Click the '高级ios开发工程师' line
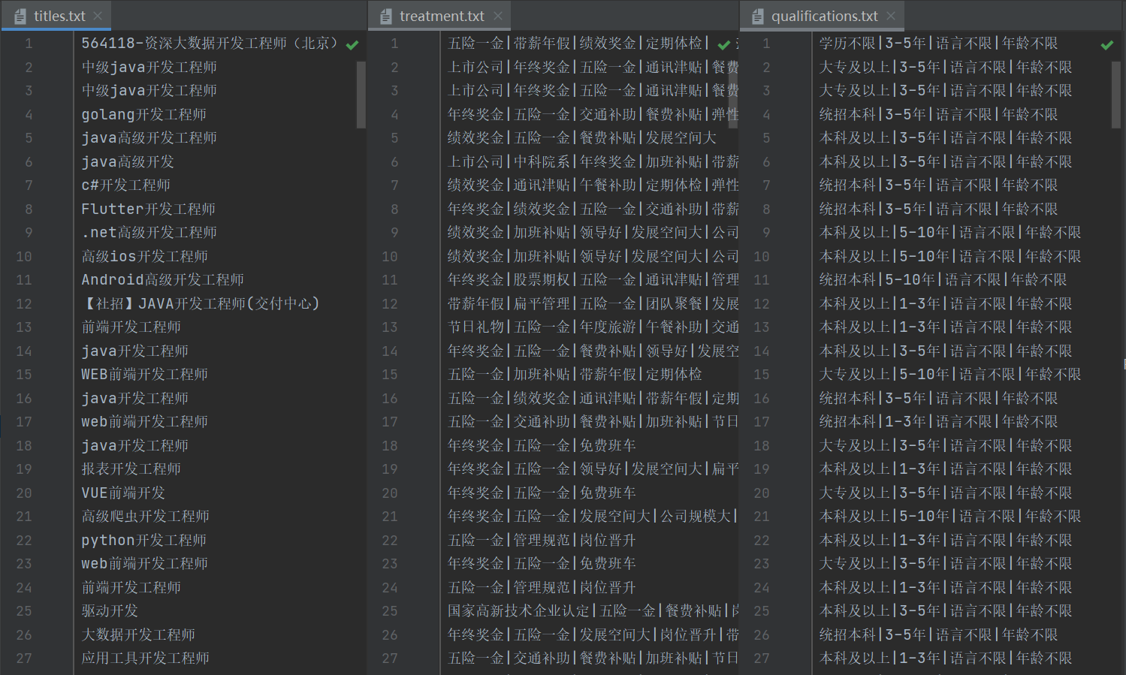The width and height of the screenshot is (1126, 675). [144, 257]
